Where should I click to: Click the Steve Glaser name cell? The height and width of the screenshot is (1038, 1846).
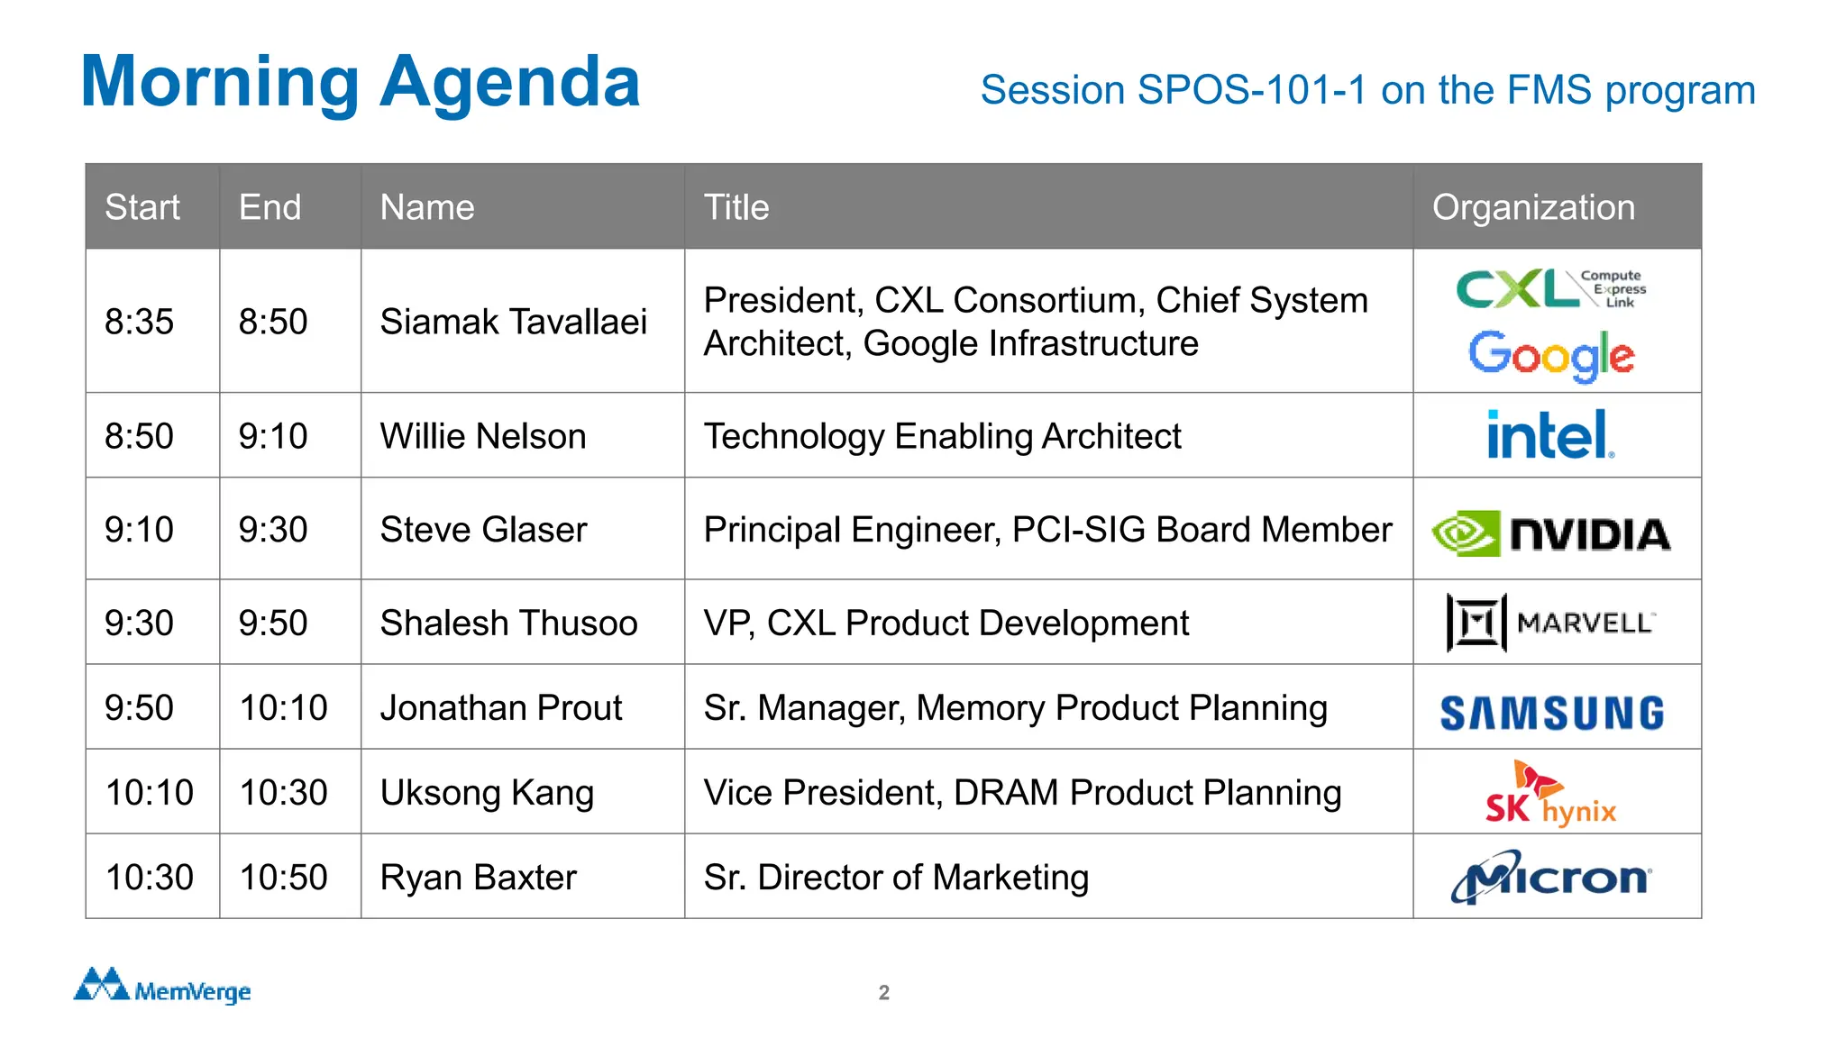tap(483, 530)
